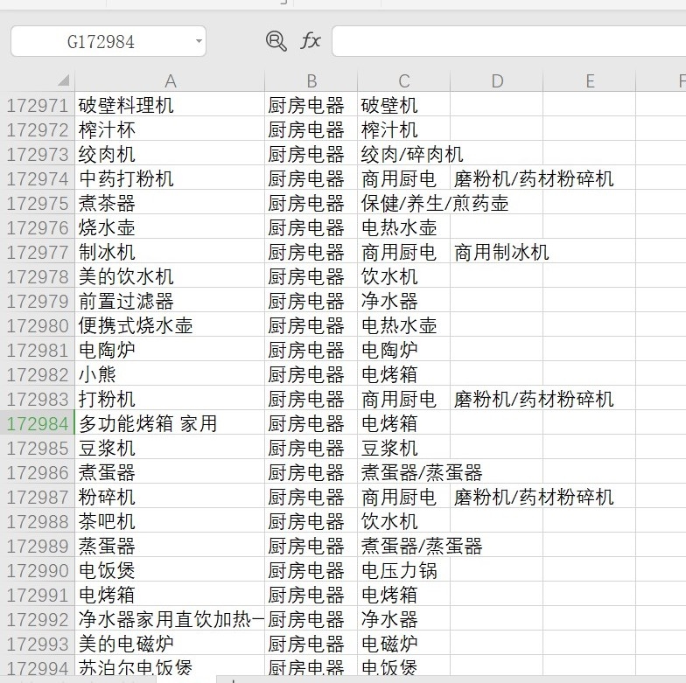Select column B header
The width and height of the screenshot is (686, 683).
click(311, 80)
